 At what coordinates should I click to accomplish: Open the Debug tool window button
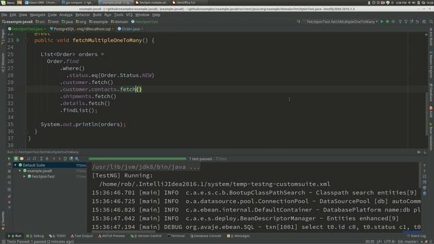click(x=35, y=236)
